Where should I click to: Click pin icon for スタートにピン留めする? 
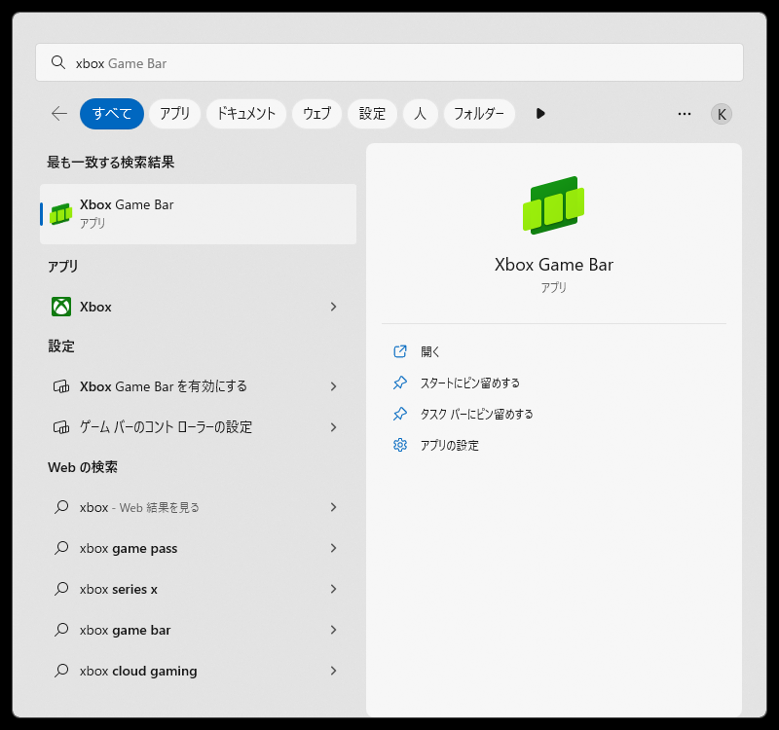[x=400, y=383]
